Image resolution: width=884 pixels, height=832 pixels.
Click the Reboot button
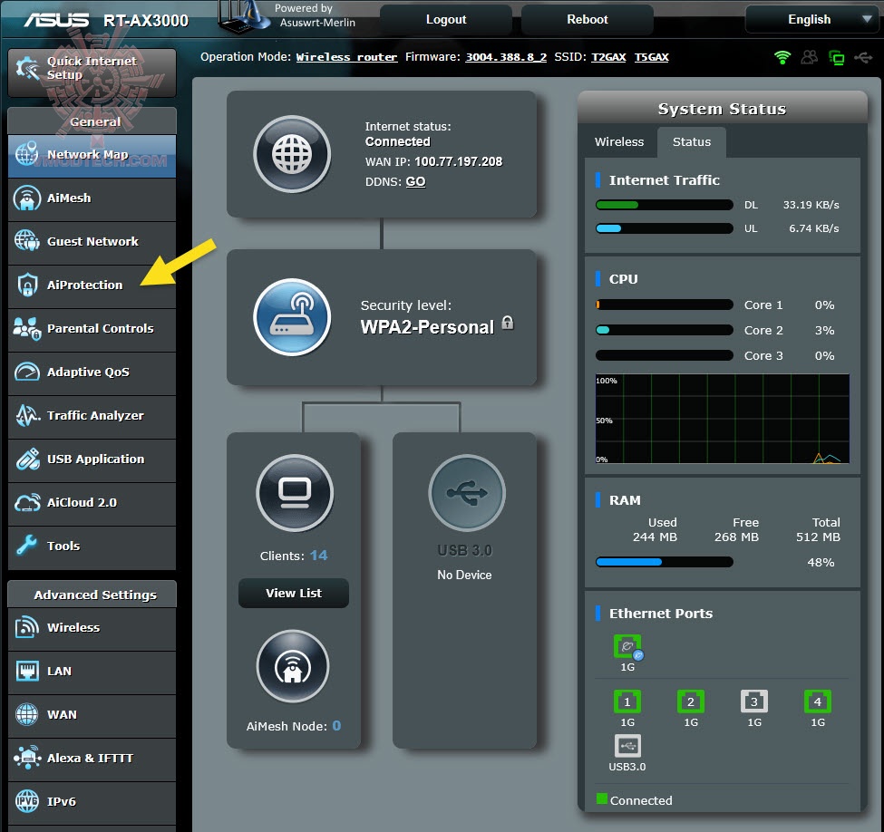pyautogui.click(x=588, y=20)
